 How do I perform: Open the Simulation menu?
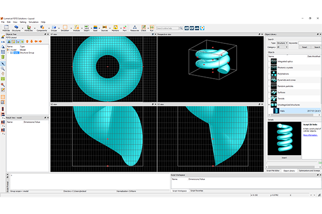(33, 22)
